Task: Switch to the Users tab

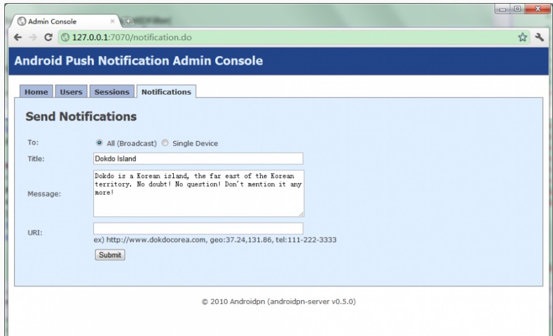Action: coord(71,92)
